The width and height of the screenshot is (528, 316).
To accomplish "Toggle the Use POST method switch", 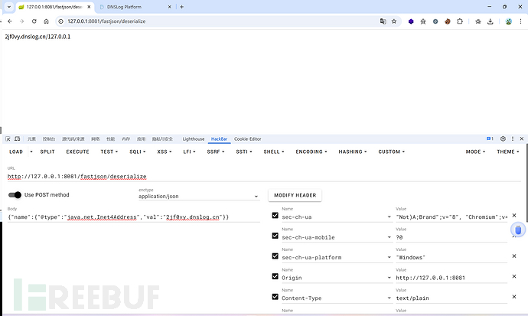I will pyautogui.click(x=15, y=194).
